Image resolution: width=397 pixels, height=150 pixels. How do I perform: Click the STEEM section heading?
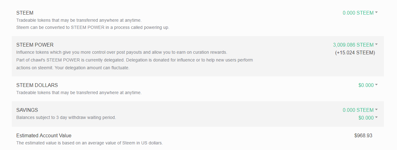tap(25, 13)
